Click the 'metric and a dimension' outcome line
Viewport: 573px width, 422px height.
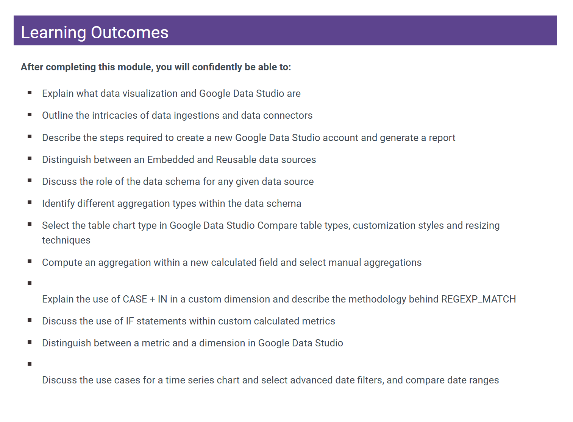(x=192, y=343)
